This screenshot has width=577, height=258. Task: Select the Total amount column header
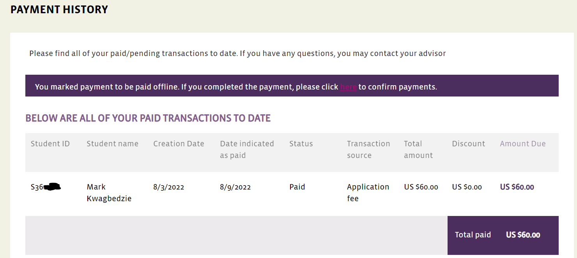point(418,149)
